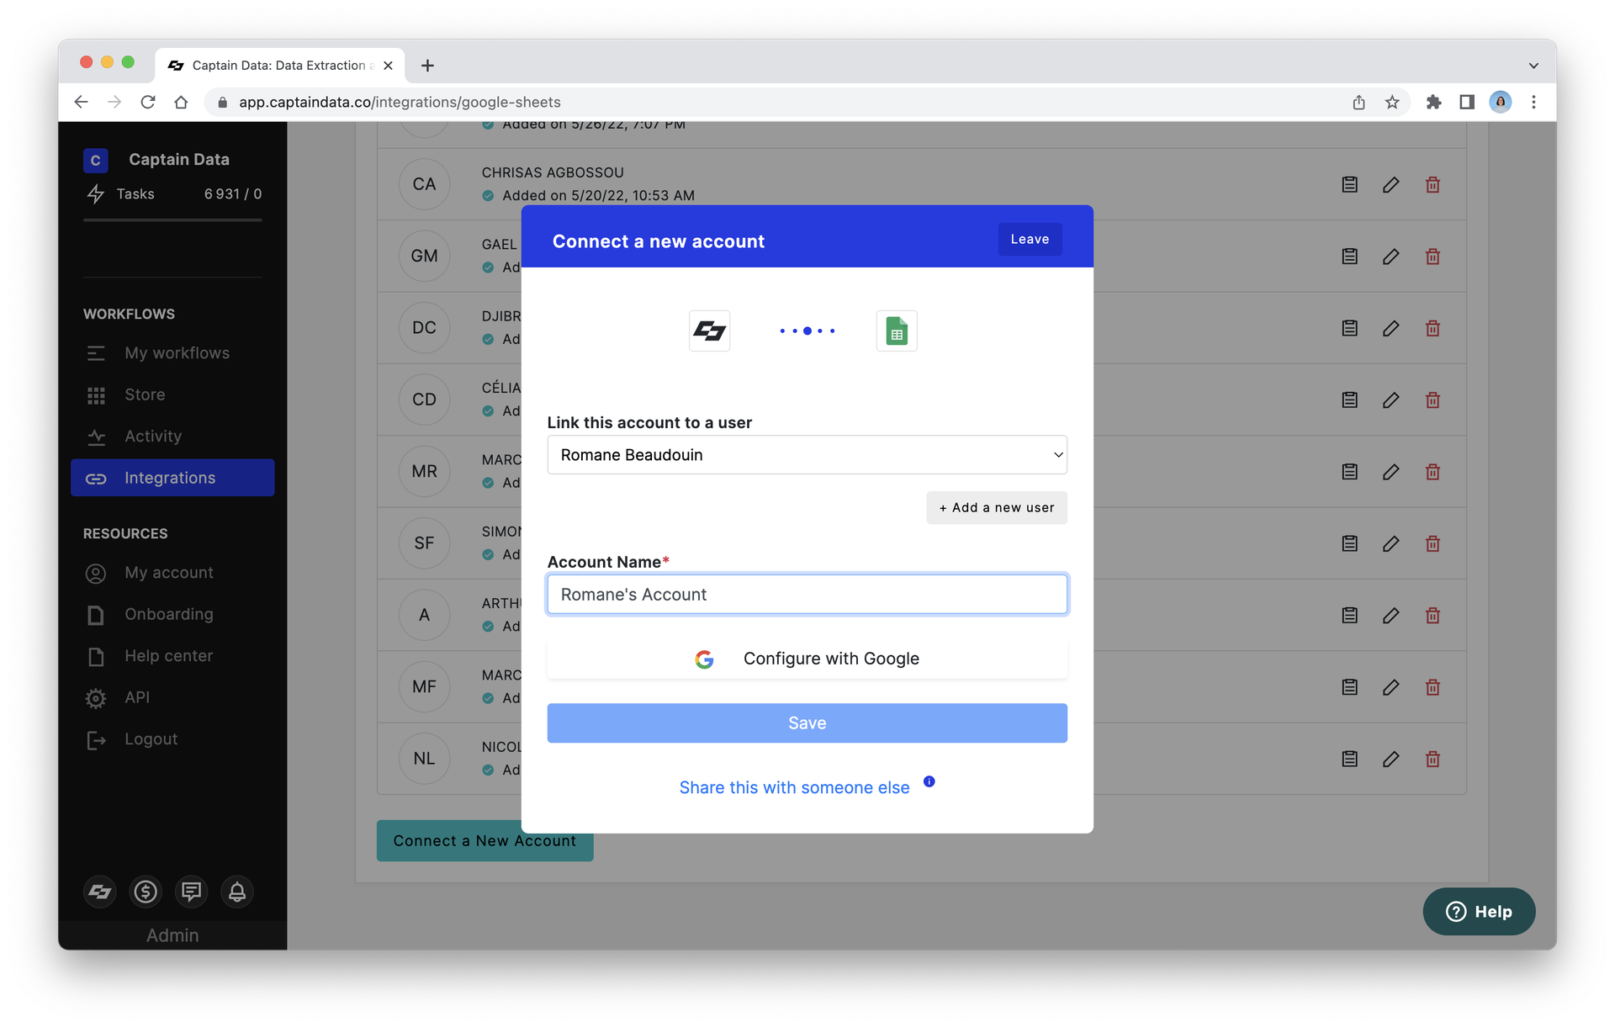Open a new browser tab
This screenshot has width=1615, height=1027.
(427, 65)
